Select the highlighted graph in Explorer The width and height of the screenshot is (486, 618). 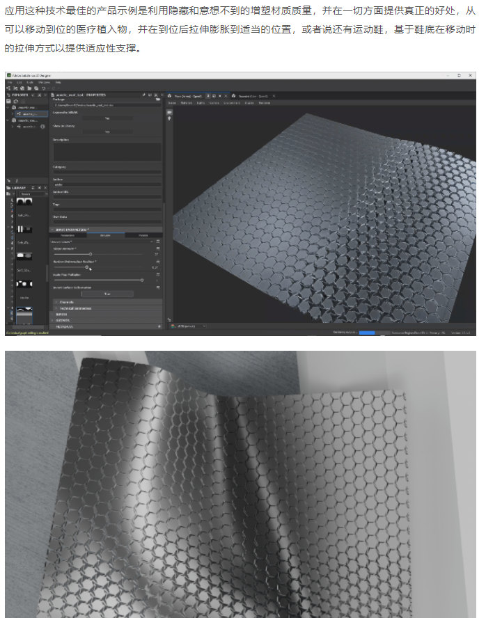pos(31,114)
